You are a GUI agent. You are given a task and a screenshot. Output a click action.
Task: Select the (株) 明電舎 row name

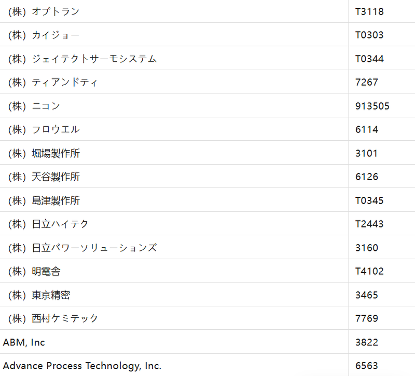34,271
